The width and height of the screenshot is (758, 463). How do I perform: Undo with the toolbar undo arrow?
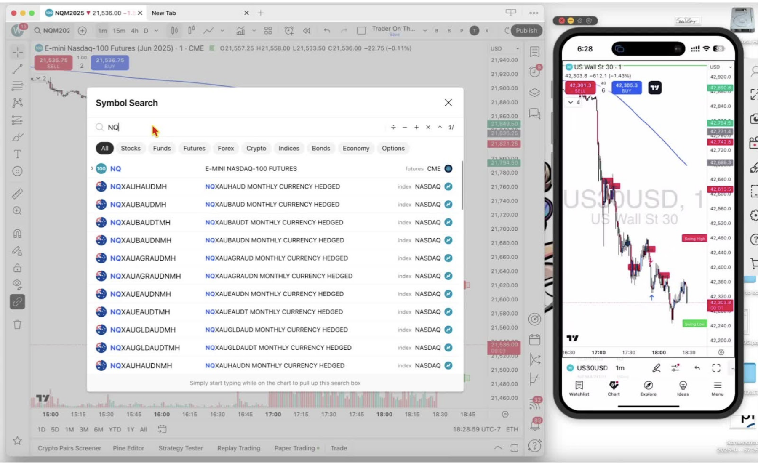click(x=327, y=31)
